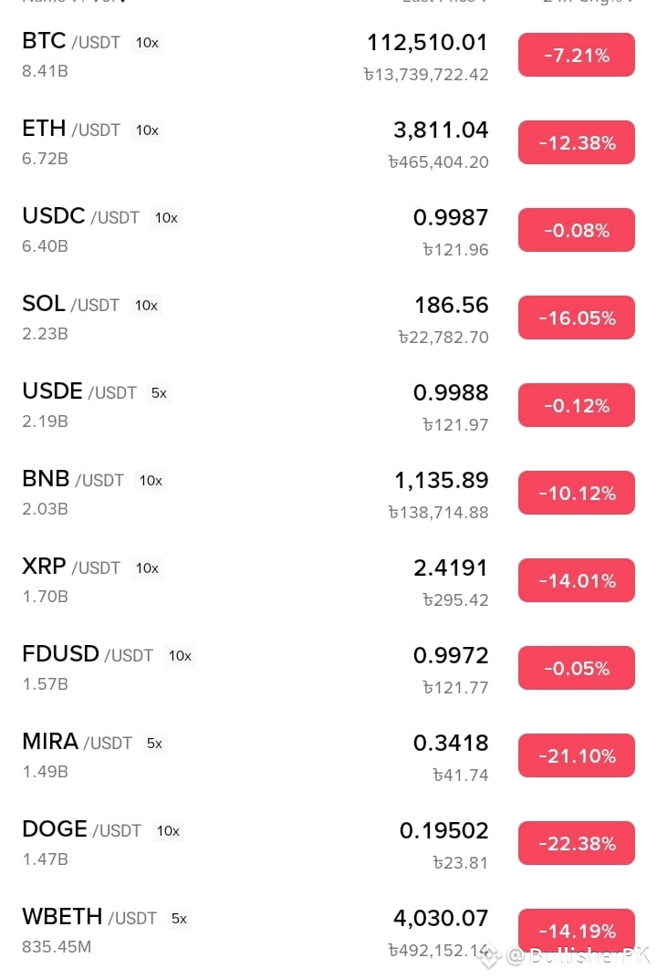Tap the -21.10% badge for MIRA
657x979 pixels.
[577, 755]
